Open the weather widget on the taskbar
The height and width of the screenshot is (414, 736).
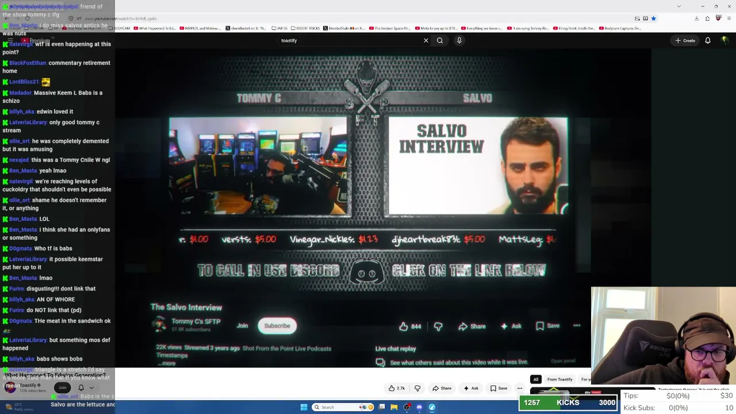point(18,407)
